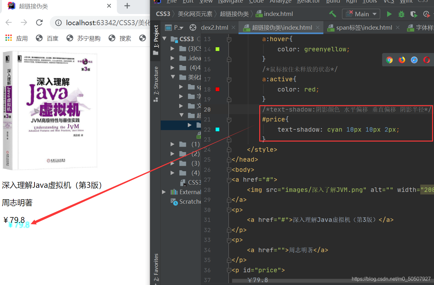The image size is (434, 285).
Task: Click the site info icon in address bar
Action: click(58, 23)
